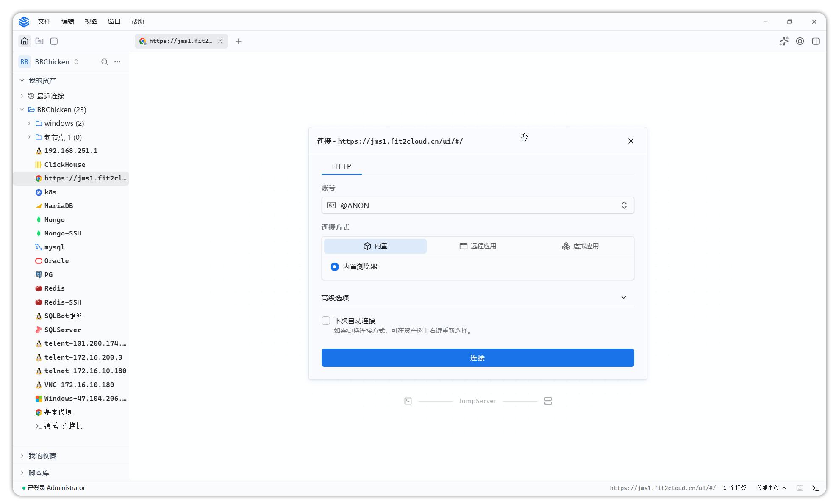
Task: Open the folder icon next to home
Action: tap(39, 41)
